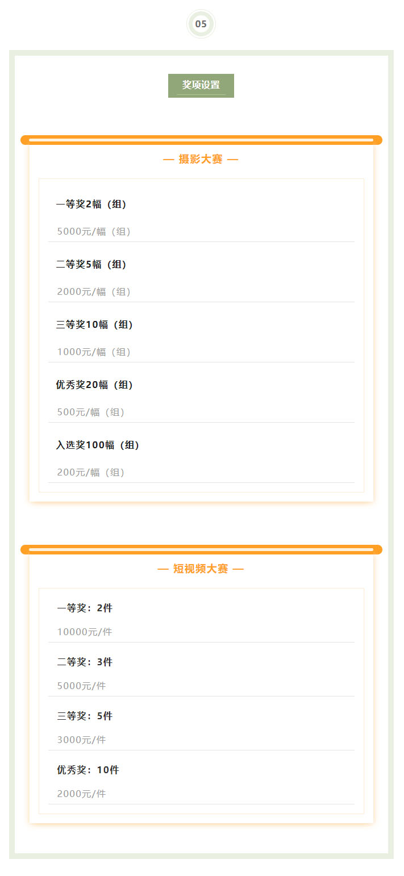
Task: Select the 3000元/件 prize amount
Action: 81,740
